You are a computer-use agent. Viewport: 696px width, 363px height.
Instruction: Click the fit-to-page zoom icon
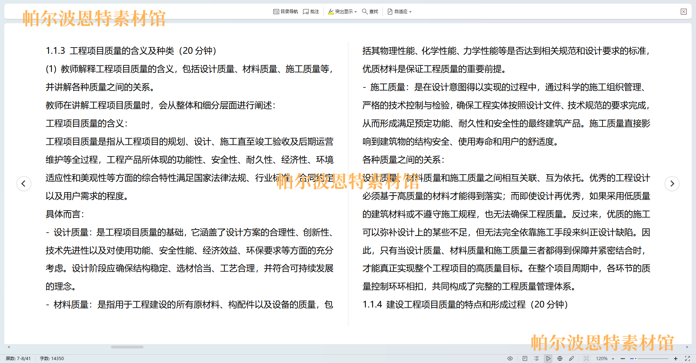pyautogui.click(x=587, y=358)
